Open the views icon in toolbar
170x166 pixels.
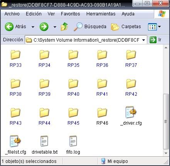(x=152, y=27)
